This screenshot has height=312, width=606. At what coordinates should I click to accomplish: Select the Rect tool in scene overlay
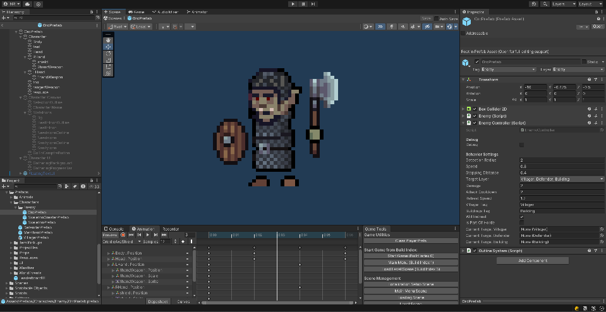pyautogui.click(x=108, y=66)
